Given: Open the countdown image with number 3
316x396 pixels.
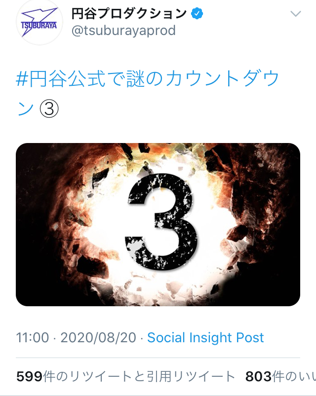Looking at the screenshot, I should [x=158, y=224].
